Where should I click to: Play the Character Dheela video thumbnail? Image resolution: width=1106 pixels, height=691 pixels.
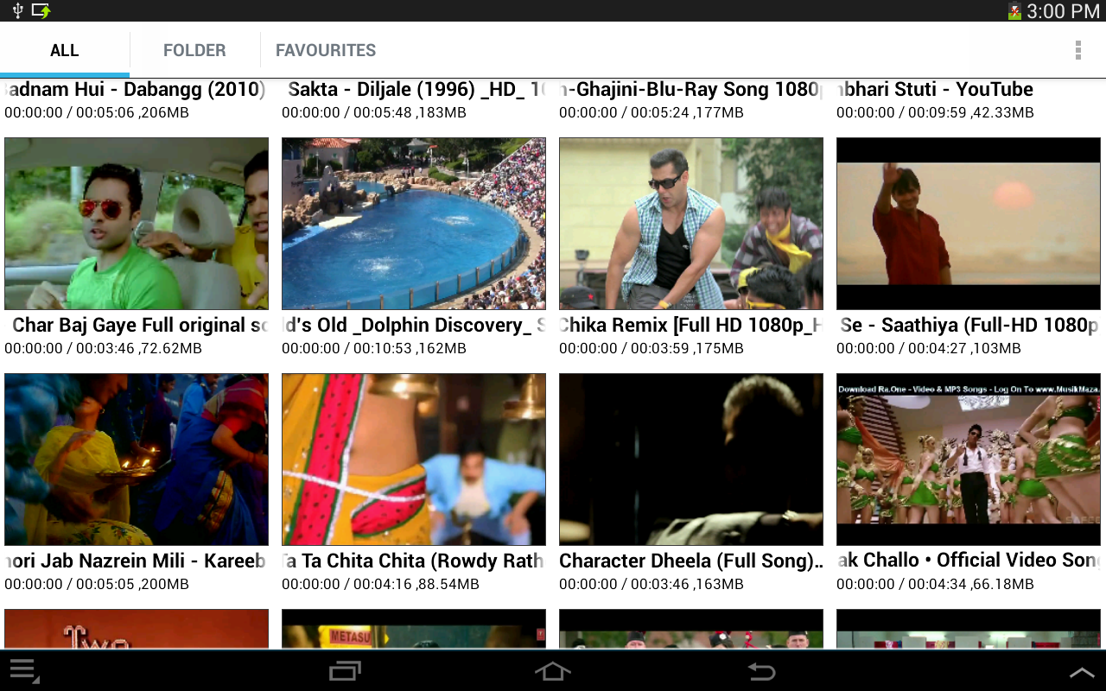coord(690,459)
